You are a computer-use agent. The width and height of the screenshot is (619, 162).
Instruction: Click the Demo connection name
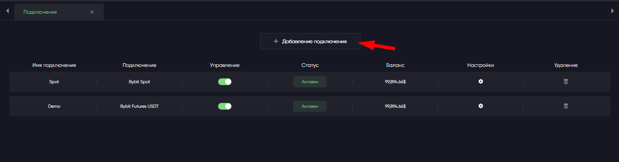[x=54, y=106]
